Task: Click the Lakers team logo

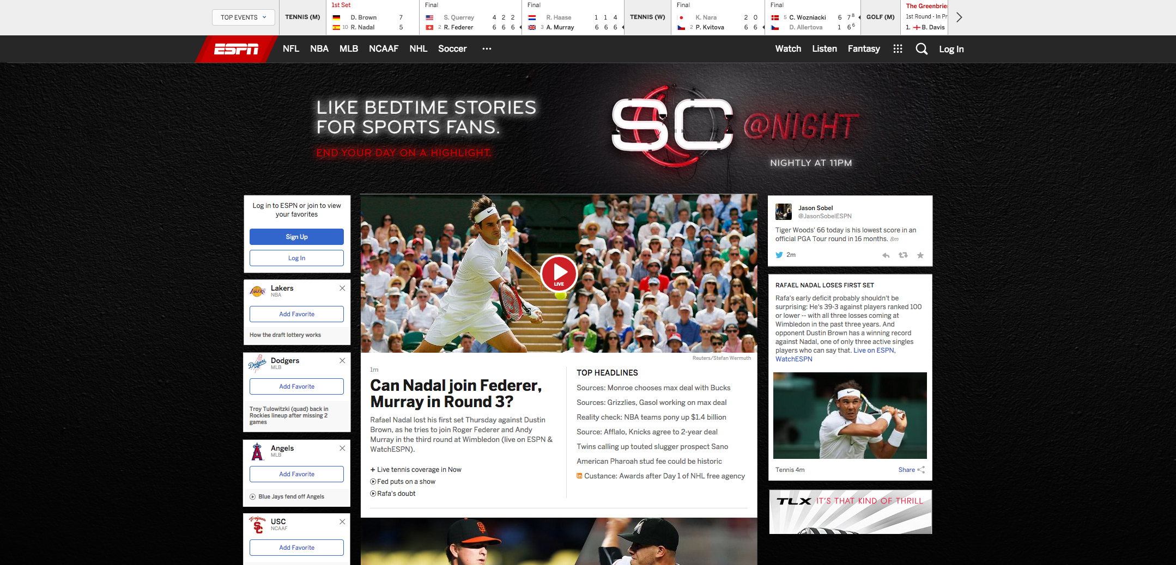Action: [x=258, y=291]
